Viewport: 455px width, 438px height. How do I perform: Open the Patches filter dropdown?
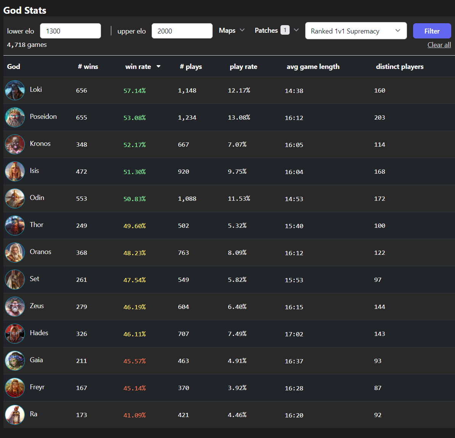click(x=276, y=30)
